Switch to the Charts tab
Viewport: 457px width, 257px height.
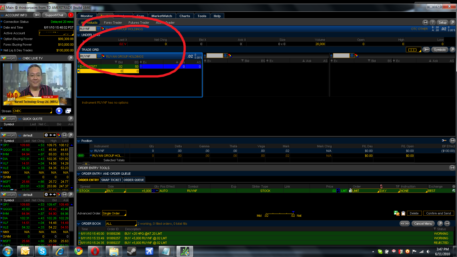(x=185, y=16)
